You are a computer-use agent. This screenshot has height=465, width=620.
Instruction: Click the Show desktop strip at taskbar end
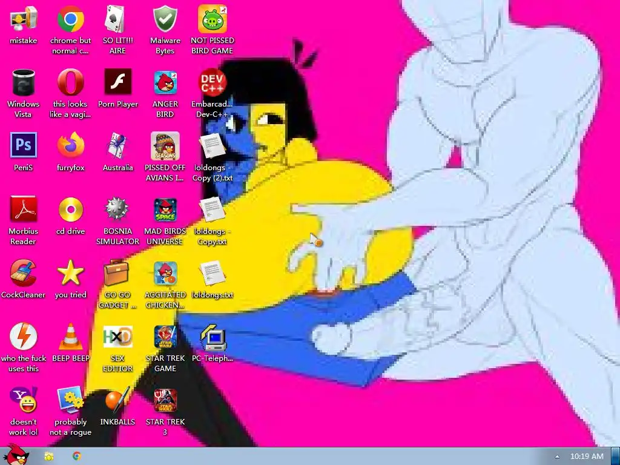click(615, 457)
